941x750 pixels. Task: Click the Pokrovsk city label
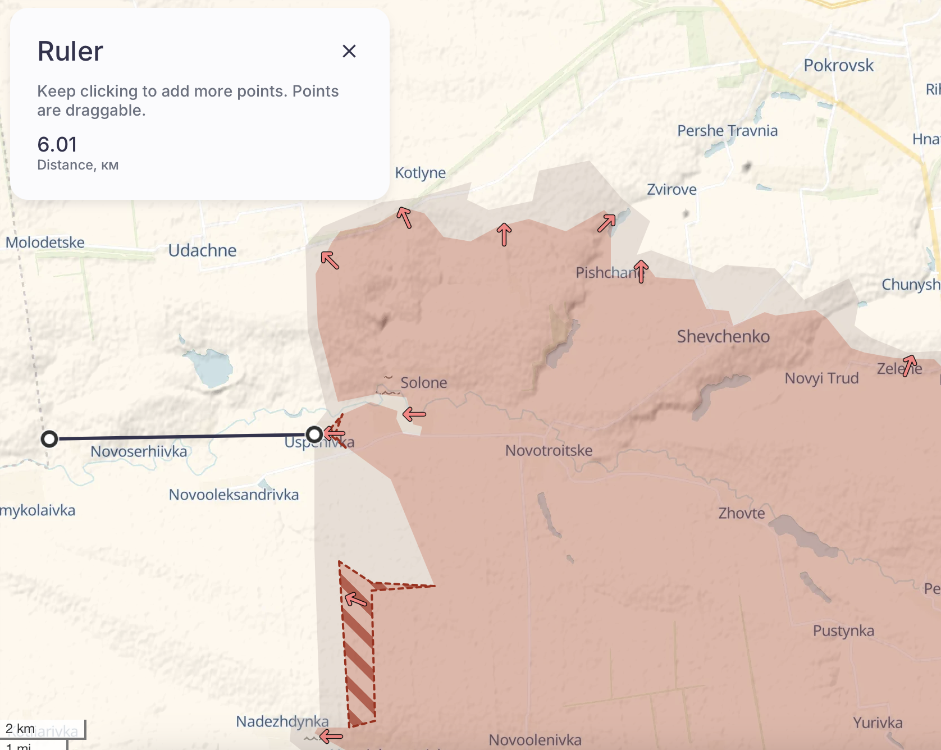coord(838,65)
